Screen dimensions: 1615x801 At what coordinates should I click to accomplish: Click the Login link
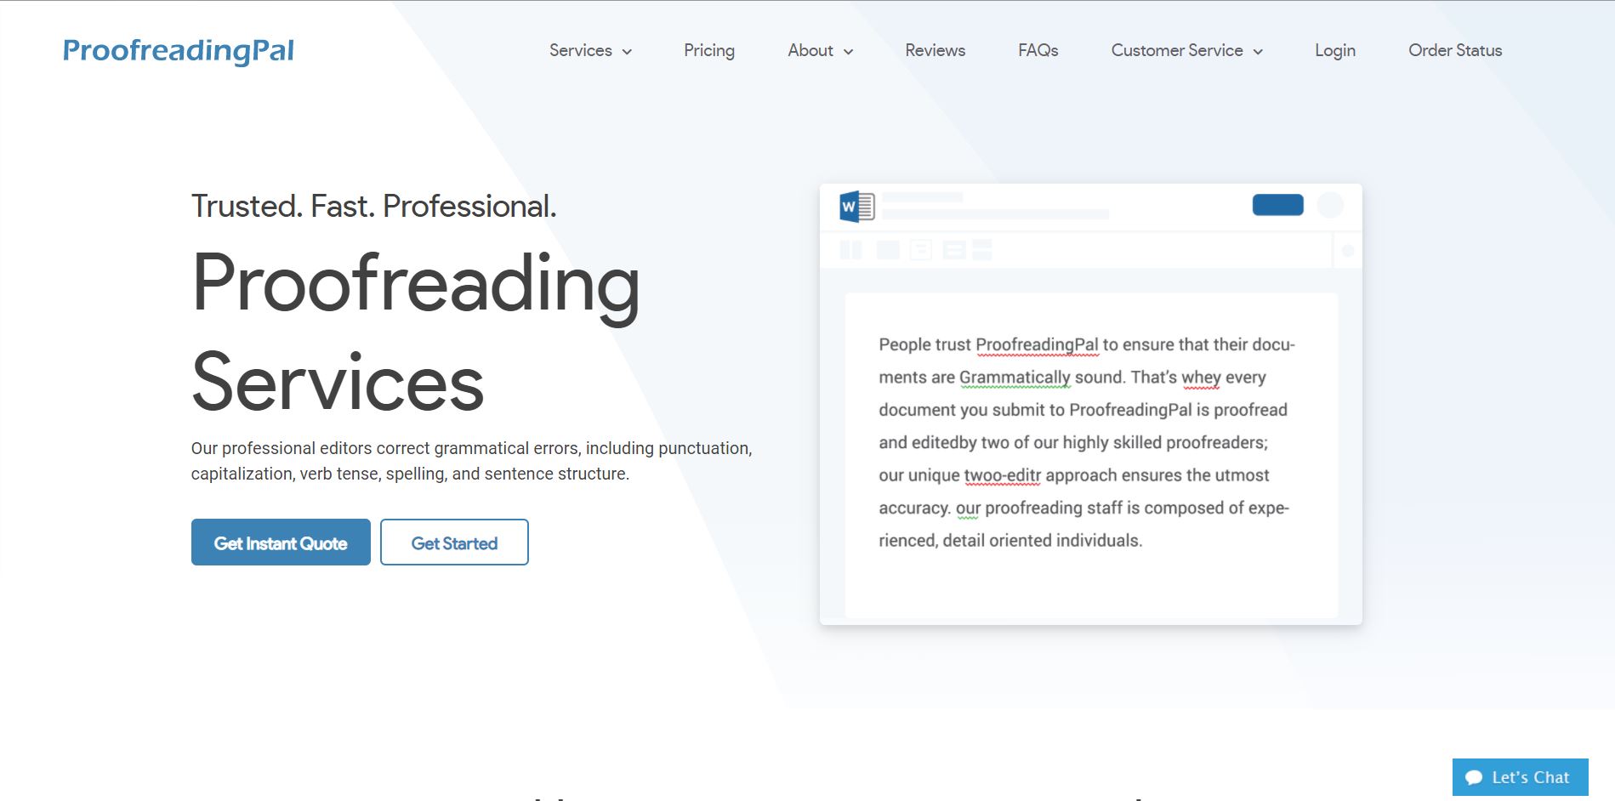click(x=1335, y=50)
